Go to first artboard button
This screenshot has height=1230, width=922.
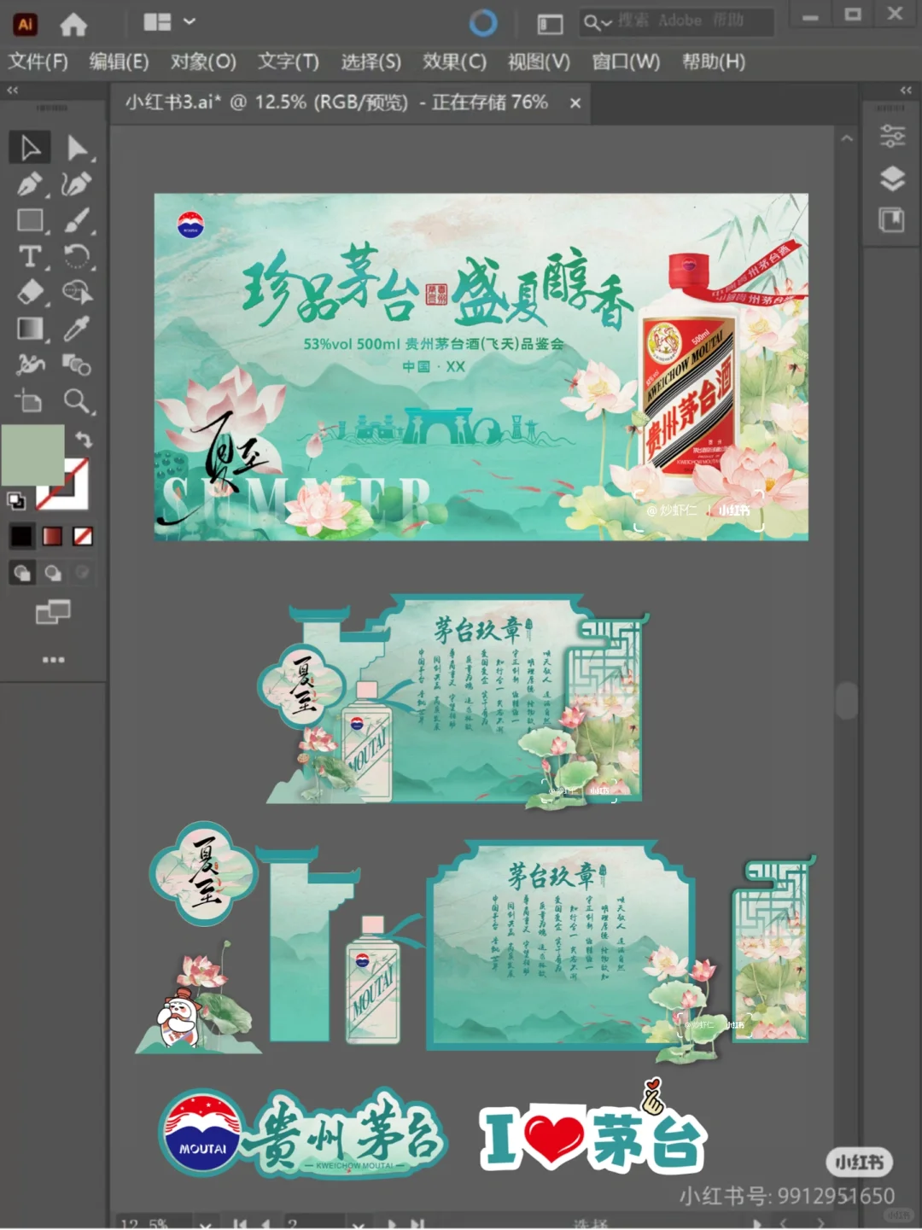pos(240,1223)
